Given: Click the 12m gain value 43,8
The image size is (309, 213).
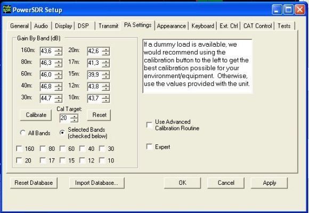Looking at the screenshot, I should [95, 87].
